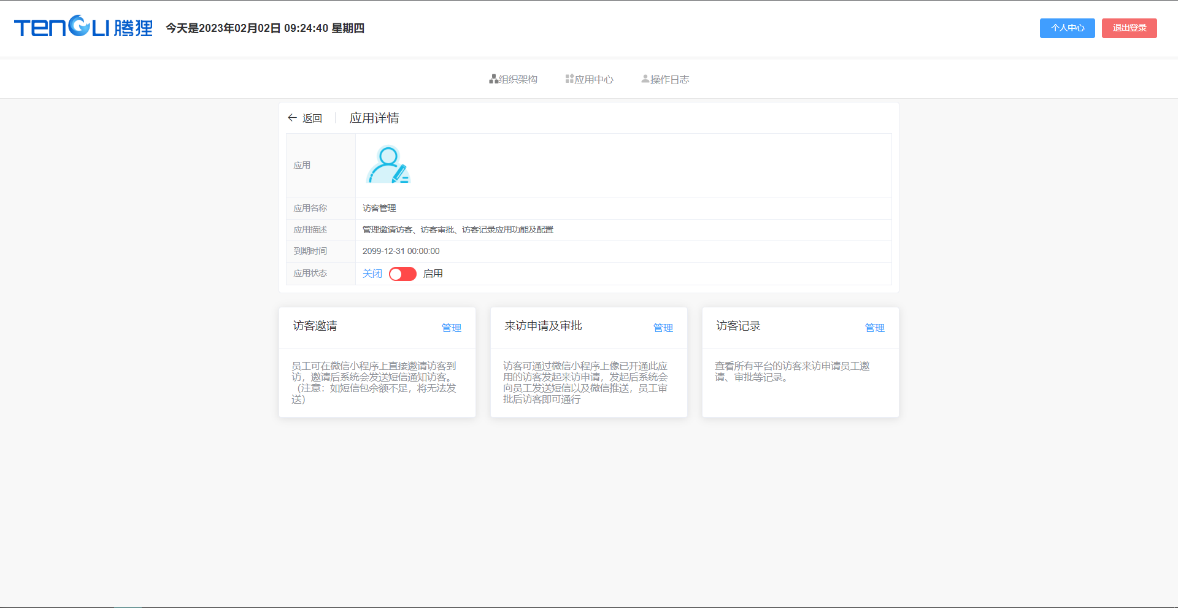Click the app name value 访客管理
1178x608 pixels.
pyautogui.click(x=379, y=209)
